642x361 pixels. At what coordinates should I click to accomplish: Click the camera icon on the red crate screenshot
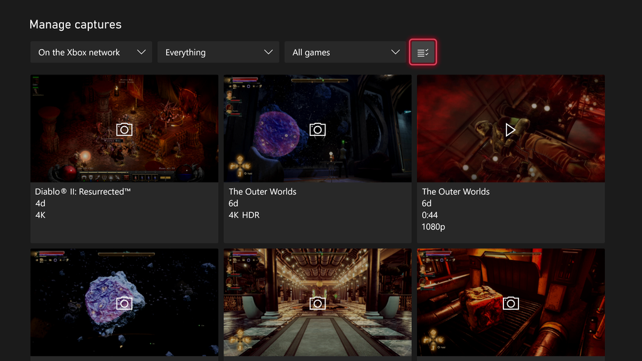510,303
